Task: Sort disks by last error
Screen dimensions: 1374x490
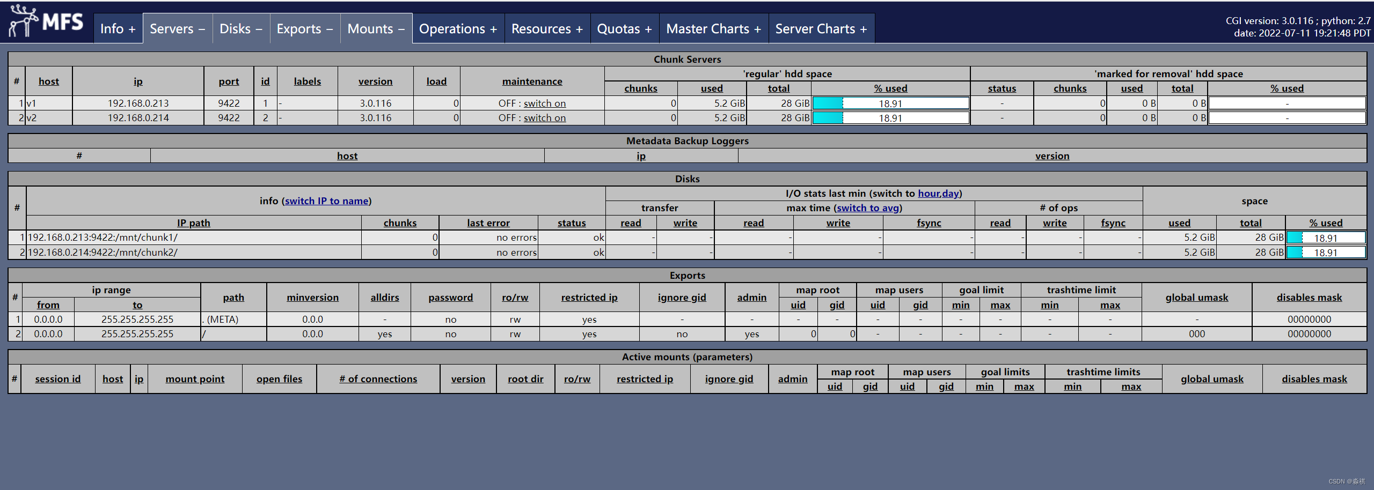Action: 488,223
